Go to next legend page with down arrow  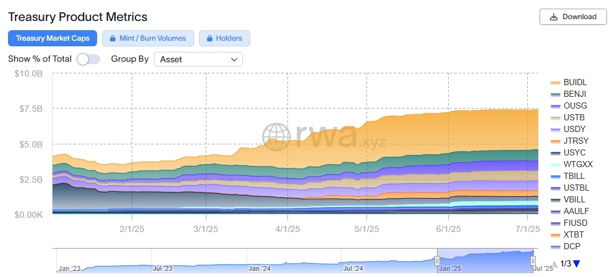[x=577, y=264]
